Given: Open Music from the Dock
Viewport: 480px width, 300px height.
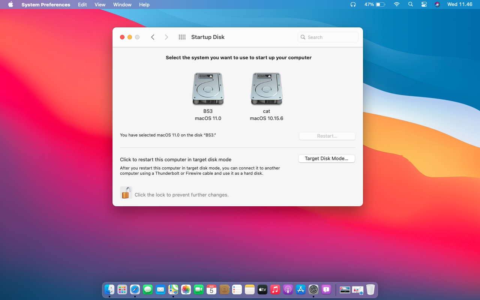Looking at the screenshot, I should [275, 289].
